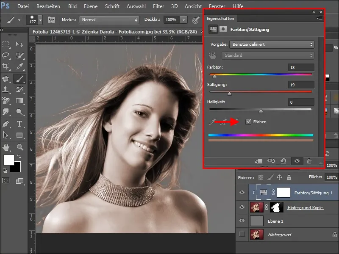
Task: Select the Hintergrund Kopie layer mask thumbnail
Action: (x=277, y=207)
